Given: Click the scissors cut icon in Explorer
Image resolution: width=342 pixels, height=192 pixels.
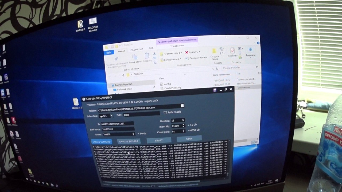Looking at the screenshot, I should [154, 54].
